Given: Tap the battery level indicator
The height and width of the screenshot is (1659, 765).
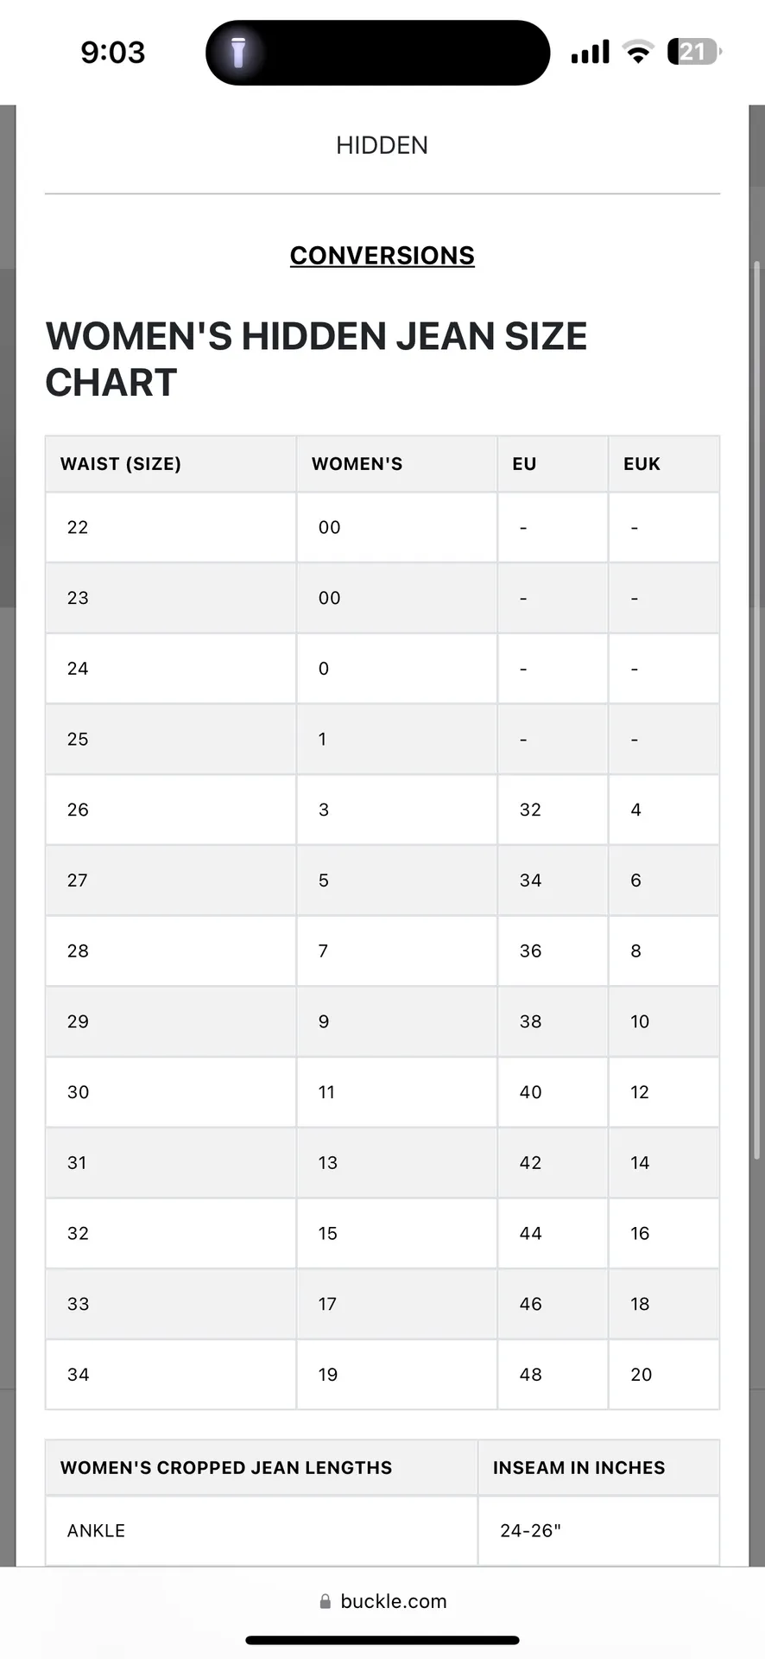Looking at the screenshot, I should click(693, 53).
